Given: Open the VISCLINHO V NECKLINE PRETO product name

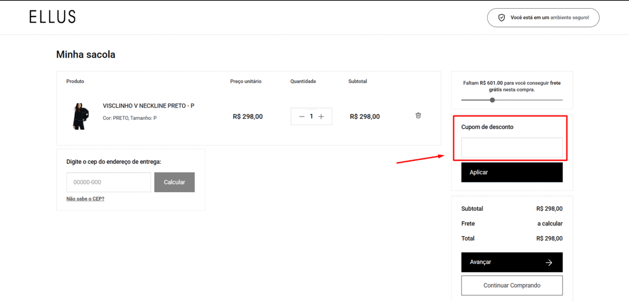Looking at the screenshot, I should point(149,106).
